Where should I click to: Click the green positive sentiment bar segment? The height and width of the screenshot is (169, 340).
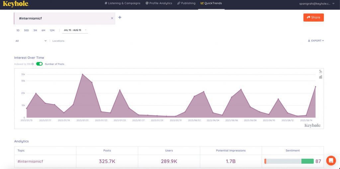[x=307, y=161]
